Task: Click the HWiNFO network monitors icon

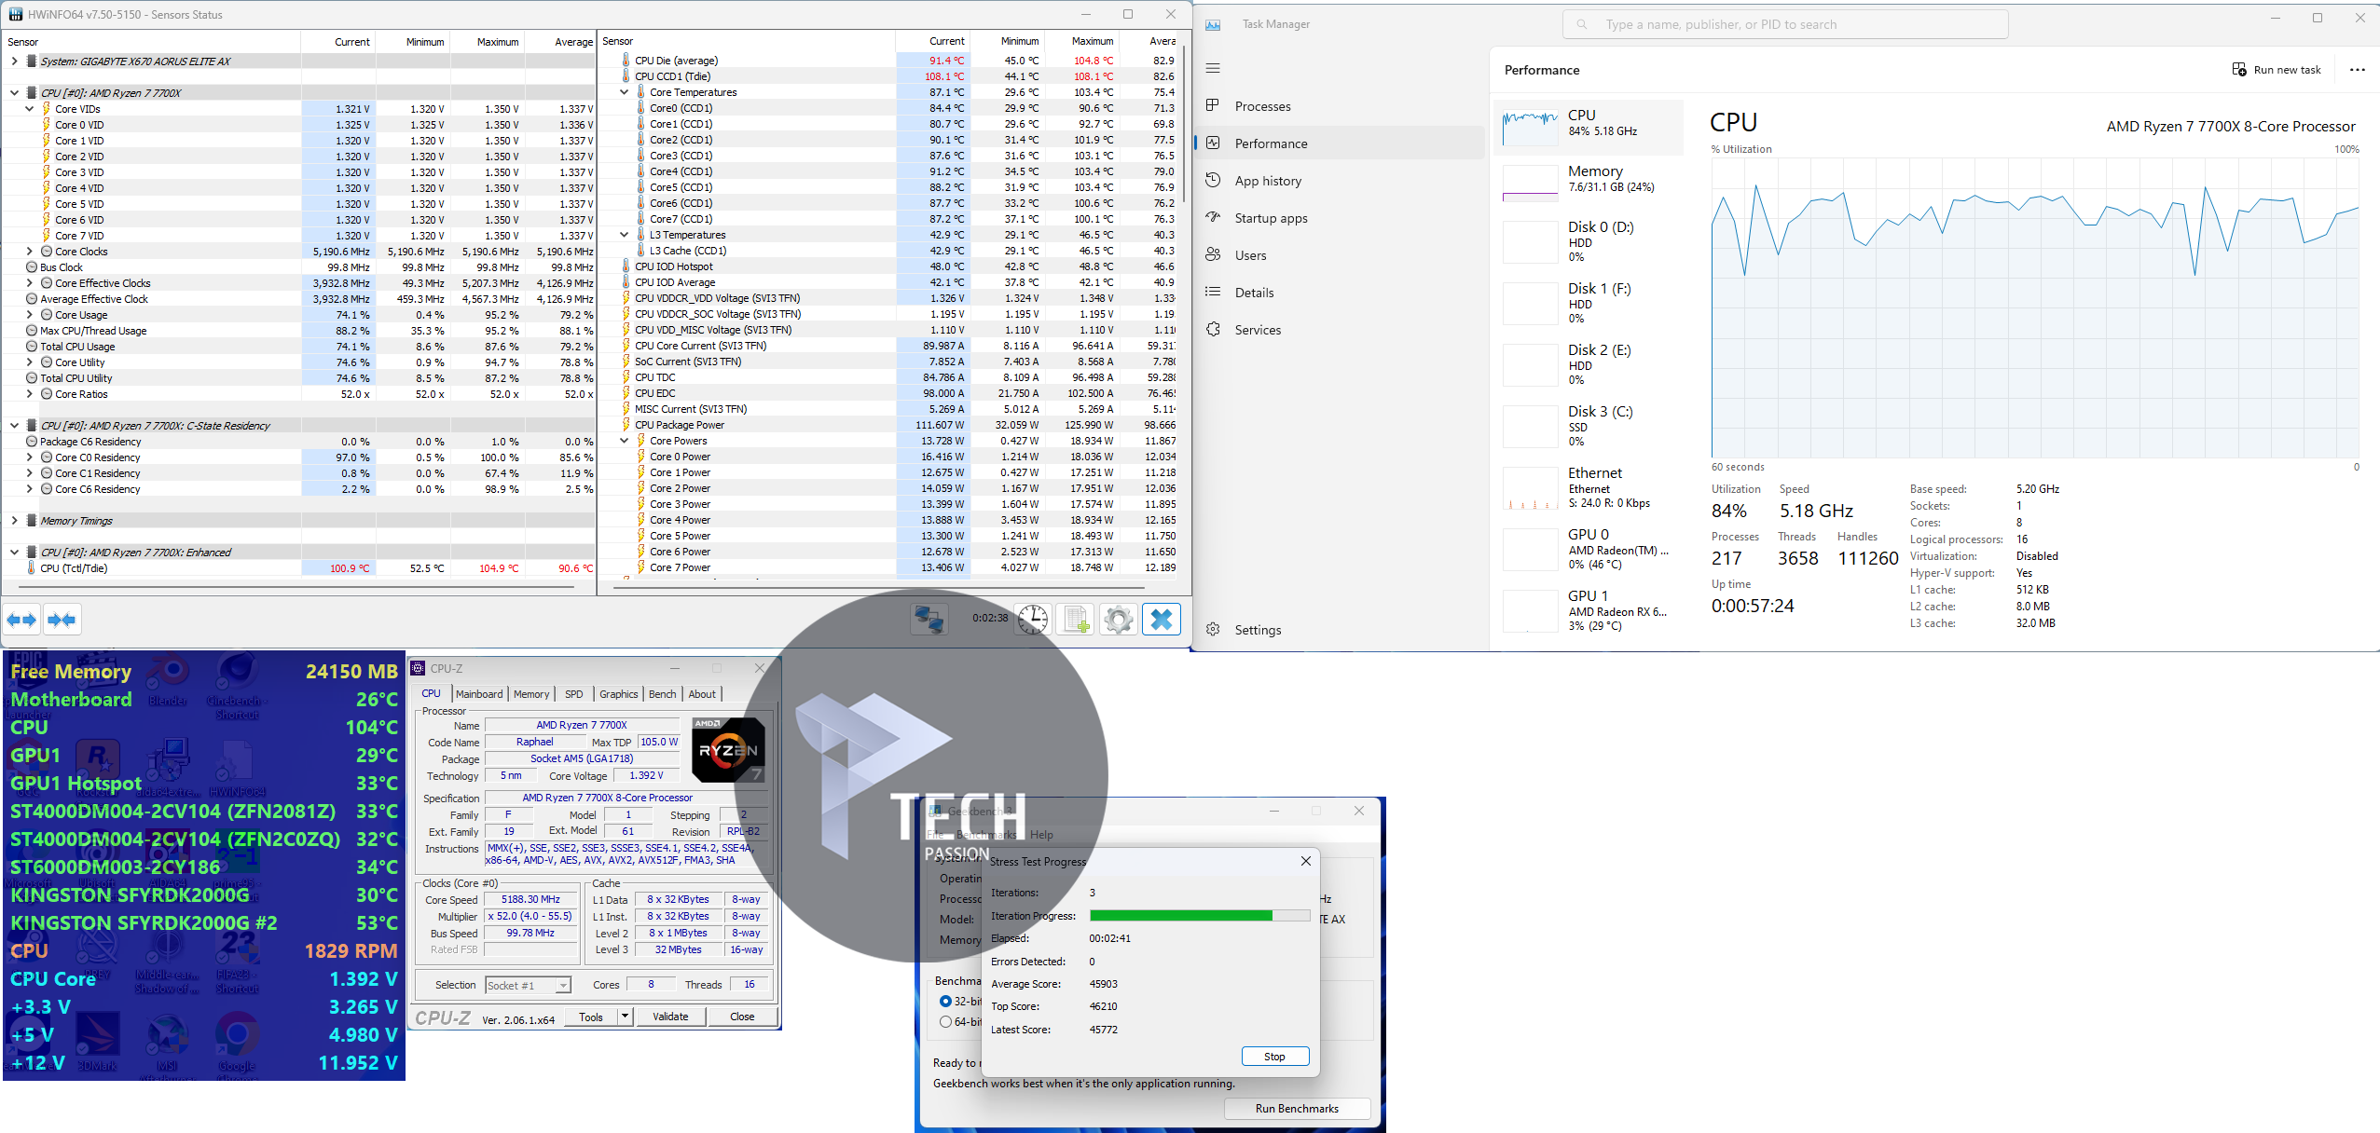Action: (x=929, y=620)
